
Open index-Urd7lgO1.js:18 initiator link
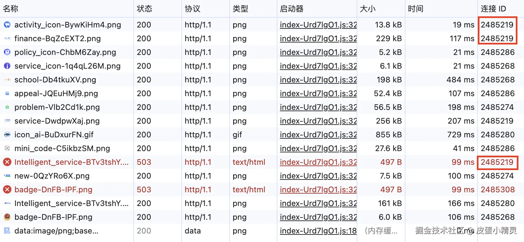tap(318, 231)
